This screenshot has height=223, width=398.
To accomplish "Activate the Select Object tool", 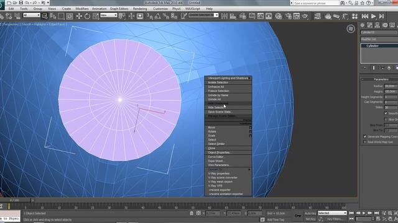I will click(x=45, y=16).
